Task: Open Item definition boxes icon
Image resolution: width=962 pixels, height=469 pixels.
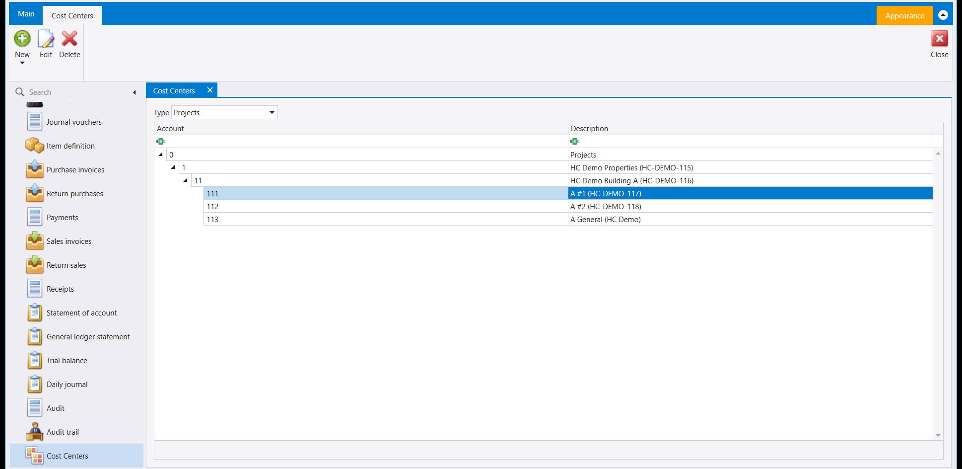Action: tap(35, 146)
